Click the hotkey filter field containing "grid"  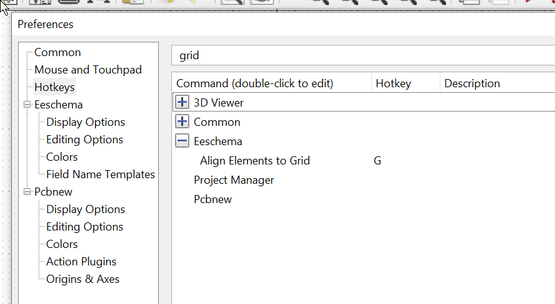(x=361, y=55)
